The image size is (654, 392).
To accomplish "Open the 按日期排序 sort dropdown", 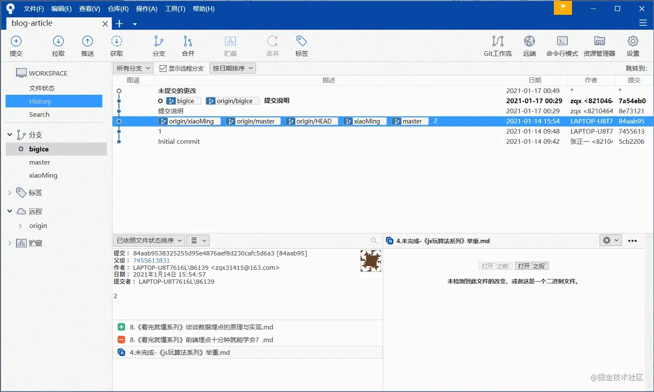I will pos(233,68).
